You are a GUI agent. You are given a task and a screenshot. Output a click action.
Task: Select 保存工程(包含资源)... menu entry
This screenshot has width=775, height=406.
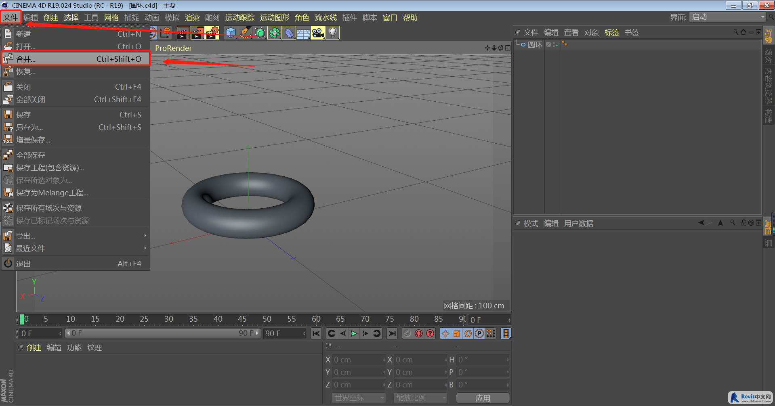[76, 167]
